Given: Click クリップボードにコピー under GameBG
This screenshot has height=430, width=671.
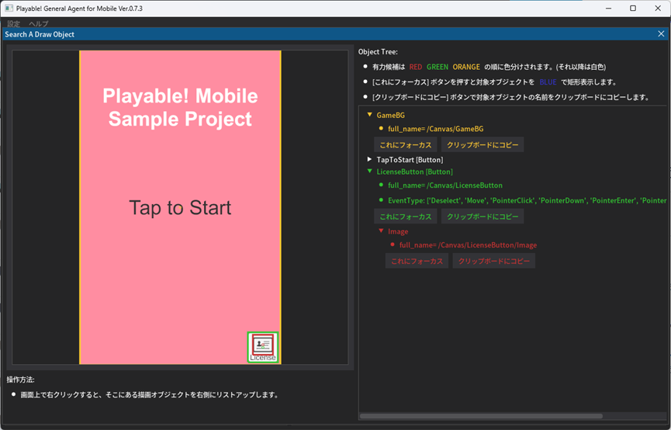Looking at the screenshot, I should point(482,145).
